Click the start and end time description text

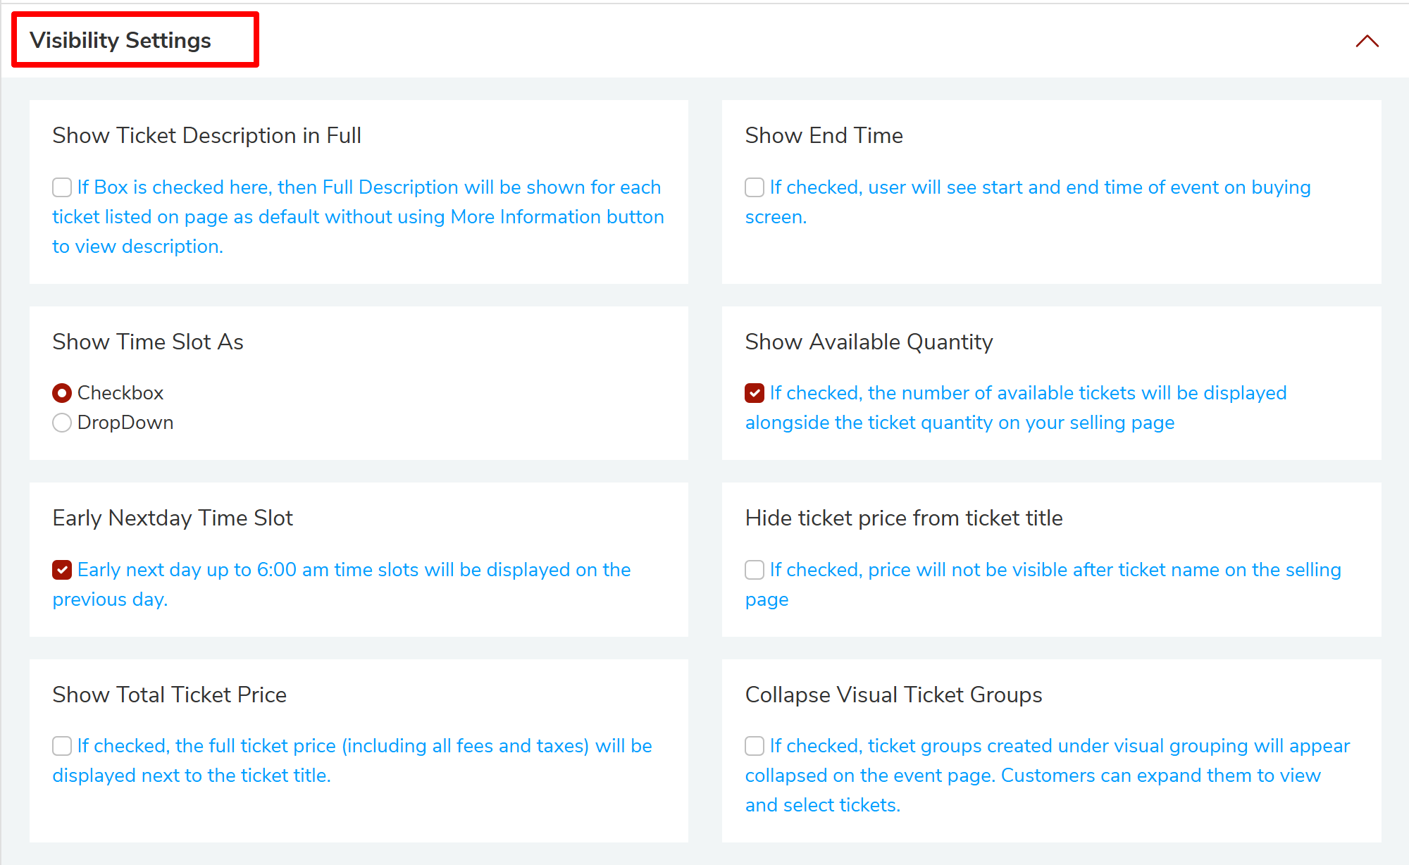tap(1040, 187)
